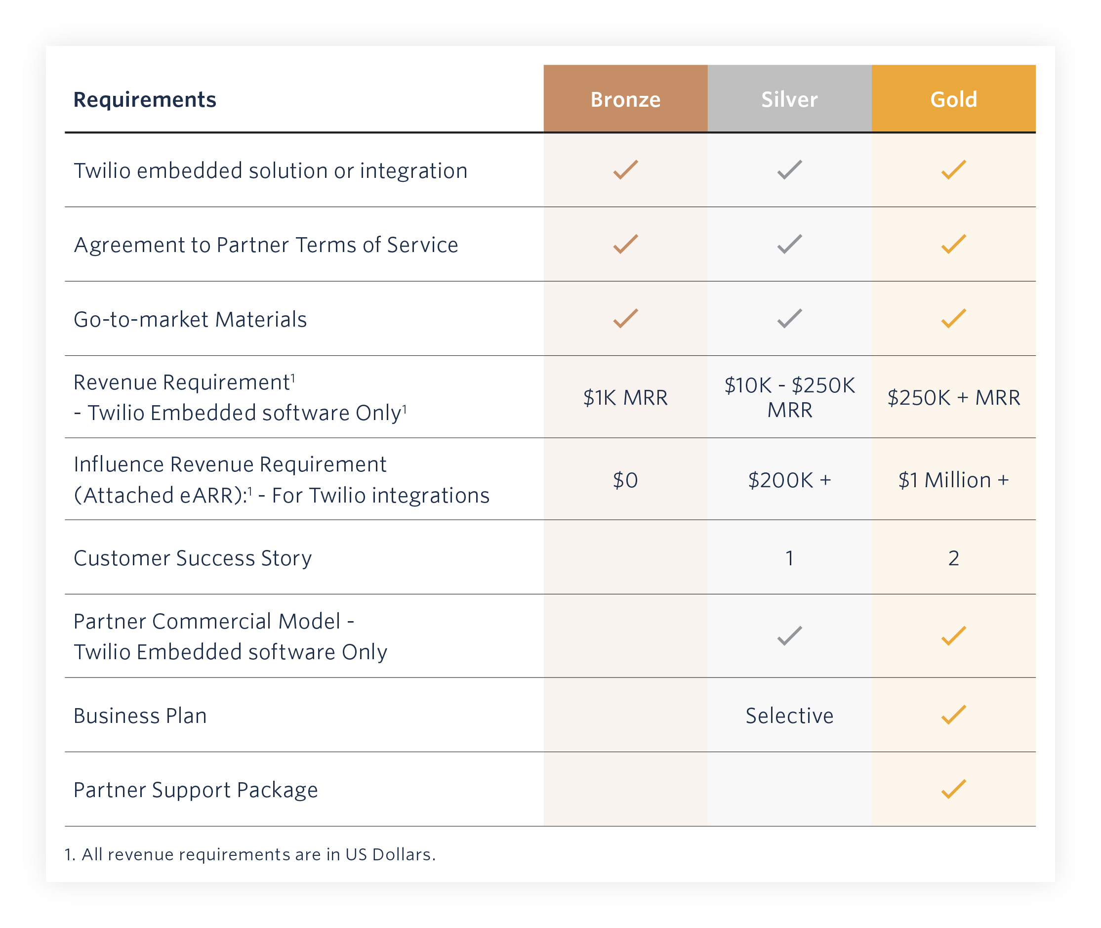The width and height of the screenshot is (1101, 928).
Task: Click Gold Customer Success Story value '2'
Action: 953,558
